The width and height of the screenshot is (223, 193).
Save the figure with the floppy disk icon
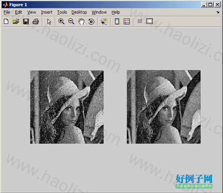tap(26, 22)
